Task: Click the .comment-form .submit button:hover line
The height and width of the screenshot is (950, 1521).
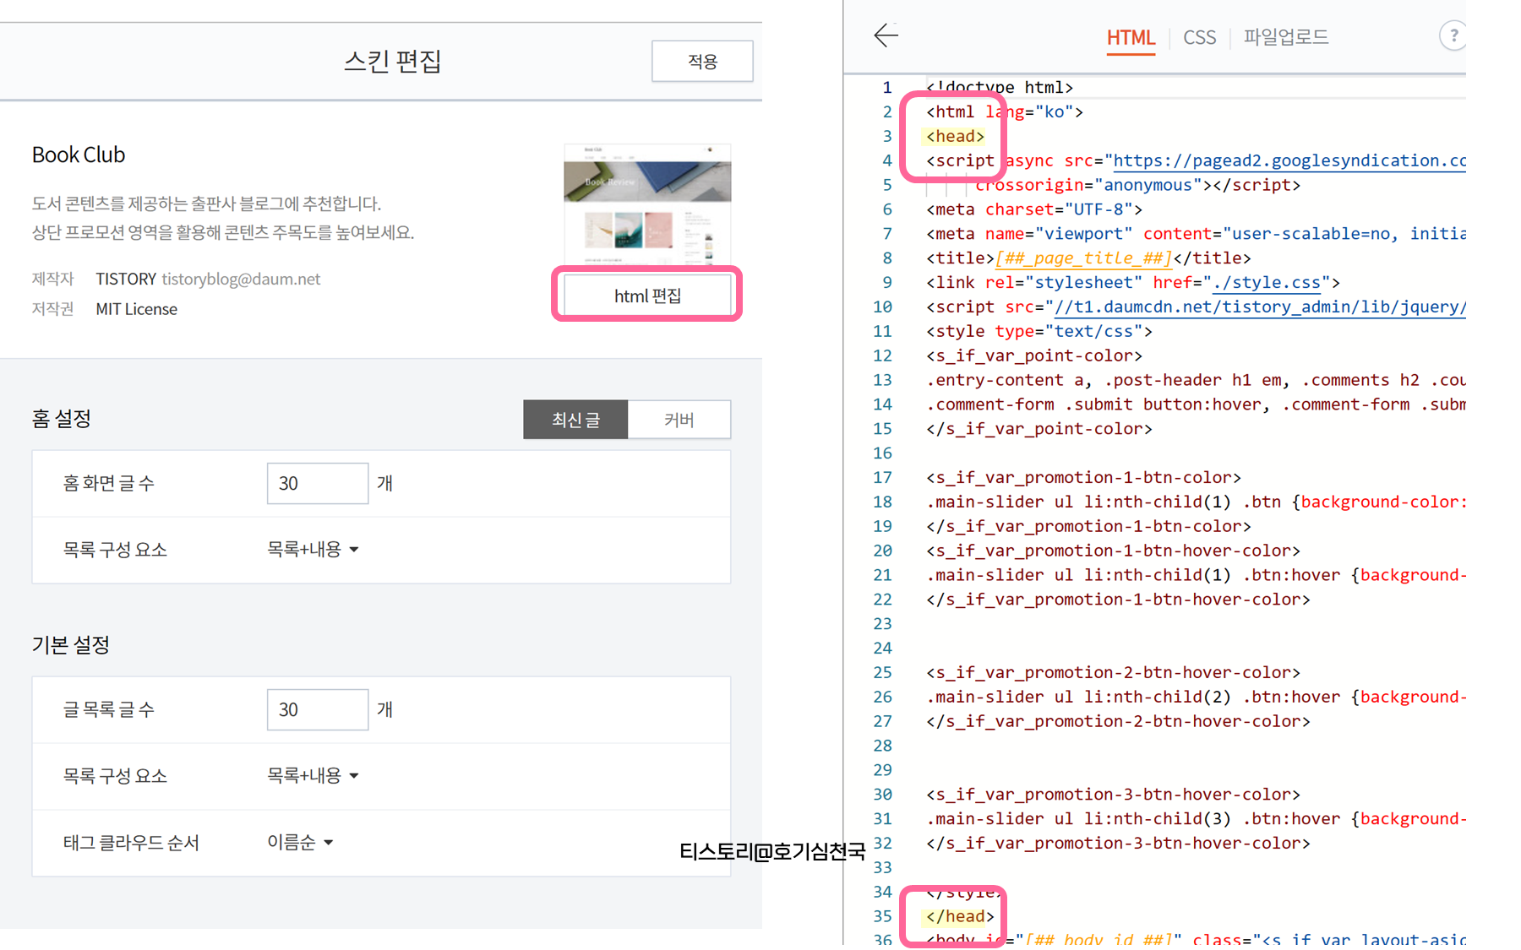Action: pyautogui.click(x=1196, y=404)
